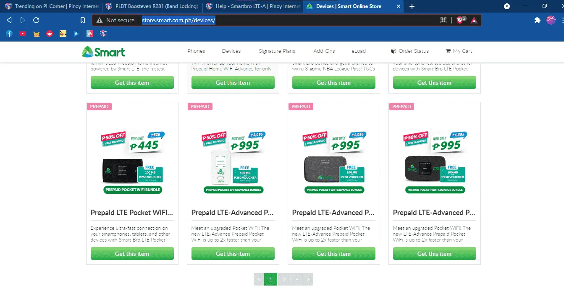The width and height of the screenshot is (564, 304).
Task: Open the white LTE-A pocket WiFi product image
Action: [x=233, y=163]
